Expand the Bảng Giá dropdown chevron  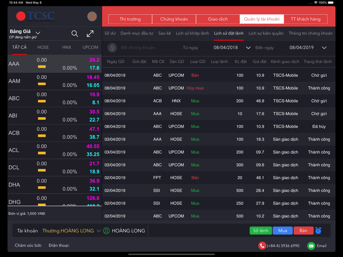(x=38, y=33)
